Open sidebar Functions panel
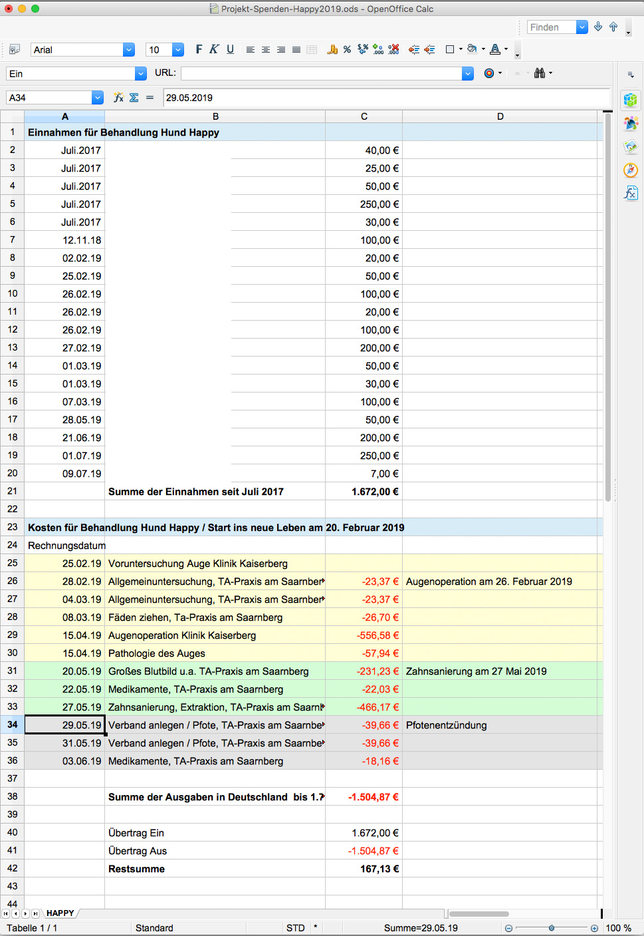This screenshot has height=936, width=644. (x=631, y=193)
